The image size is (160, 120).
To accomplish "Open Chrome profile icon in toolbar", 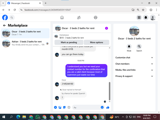I will [x=151, y=10].
